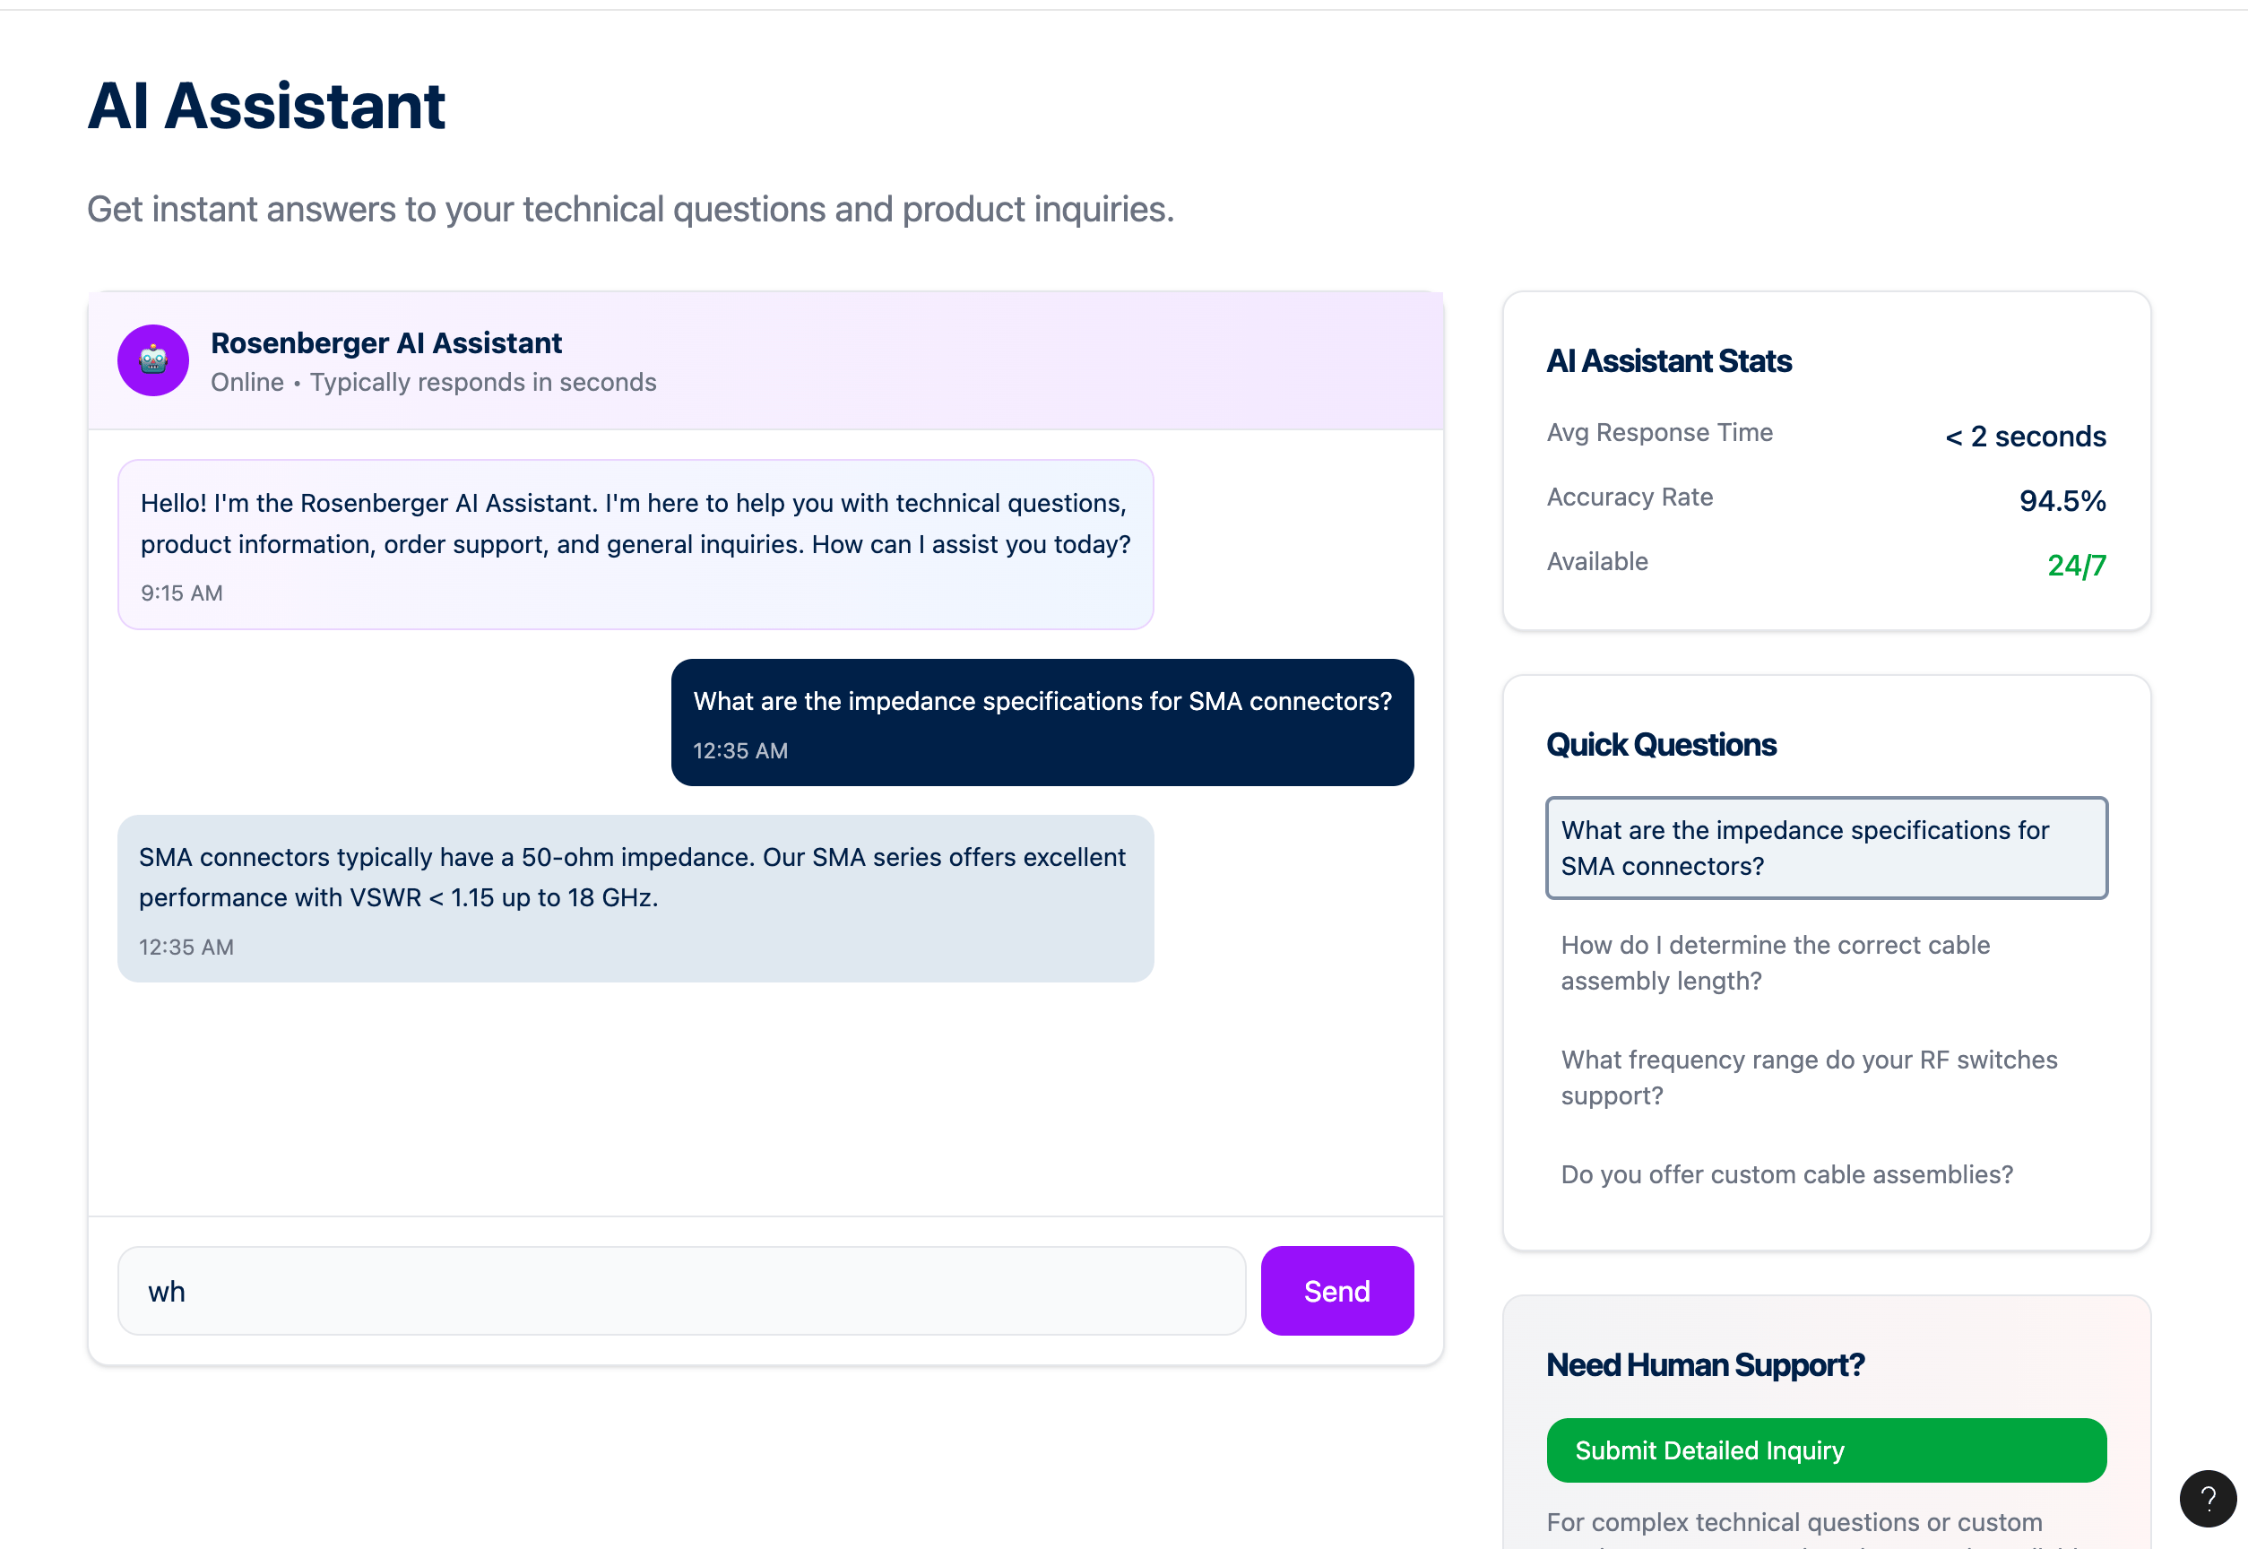Open the help question mark button
Image resolution: width=2248 pixels, height=1549 pixels.
tap(2209, 1499)
